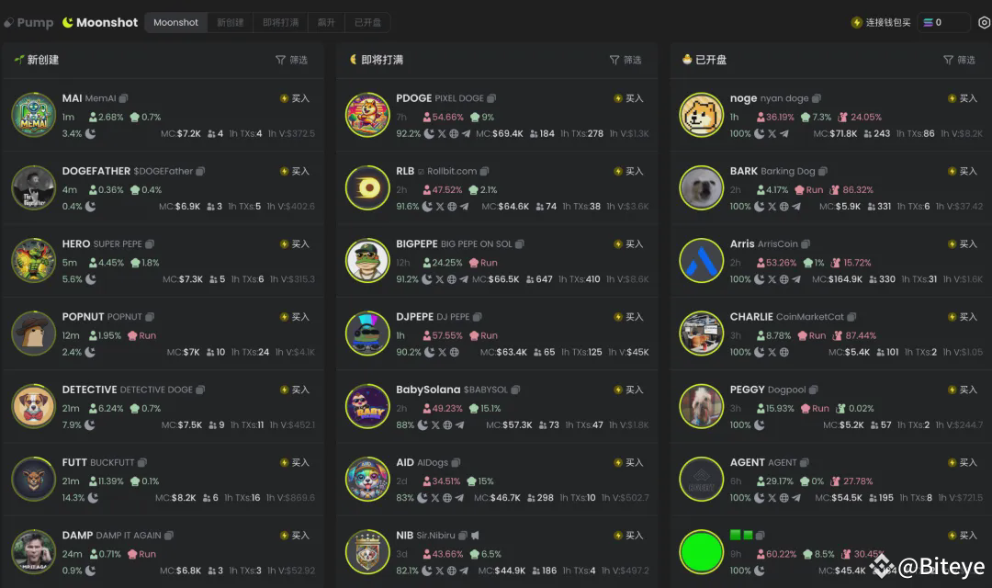Switch to the 即将打满 tab
This screenshot has width=992, height=588.
click(280, 23)
